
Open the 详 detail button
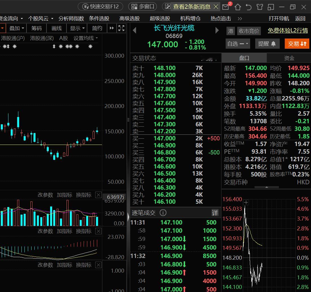click(215, 213)
